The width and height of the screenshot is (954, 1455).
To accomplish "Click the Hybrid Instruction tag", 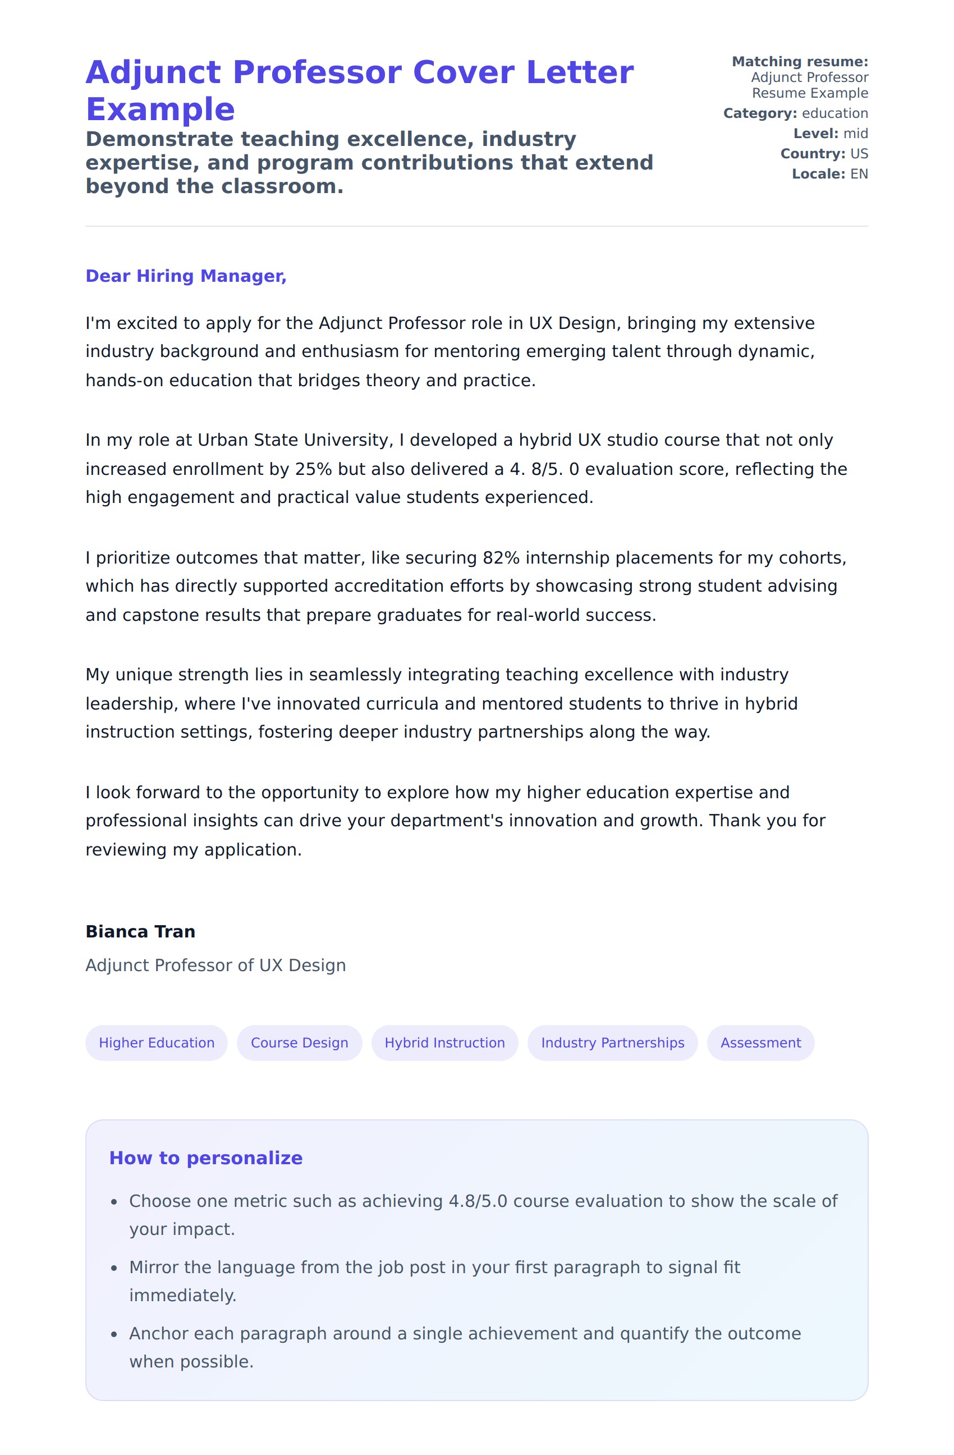I will pyautogui.click(x=444, y=1042).
